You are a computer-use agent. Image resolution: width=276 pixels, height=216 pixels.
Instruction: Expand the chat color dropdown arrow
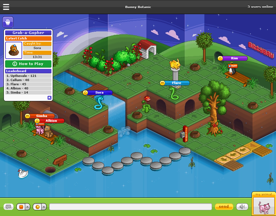click(28, 207)
